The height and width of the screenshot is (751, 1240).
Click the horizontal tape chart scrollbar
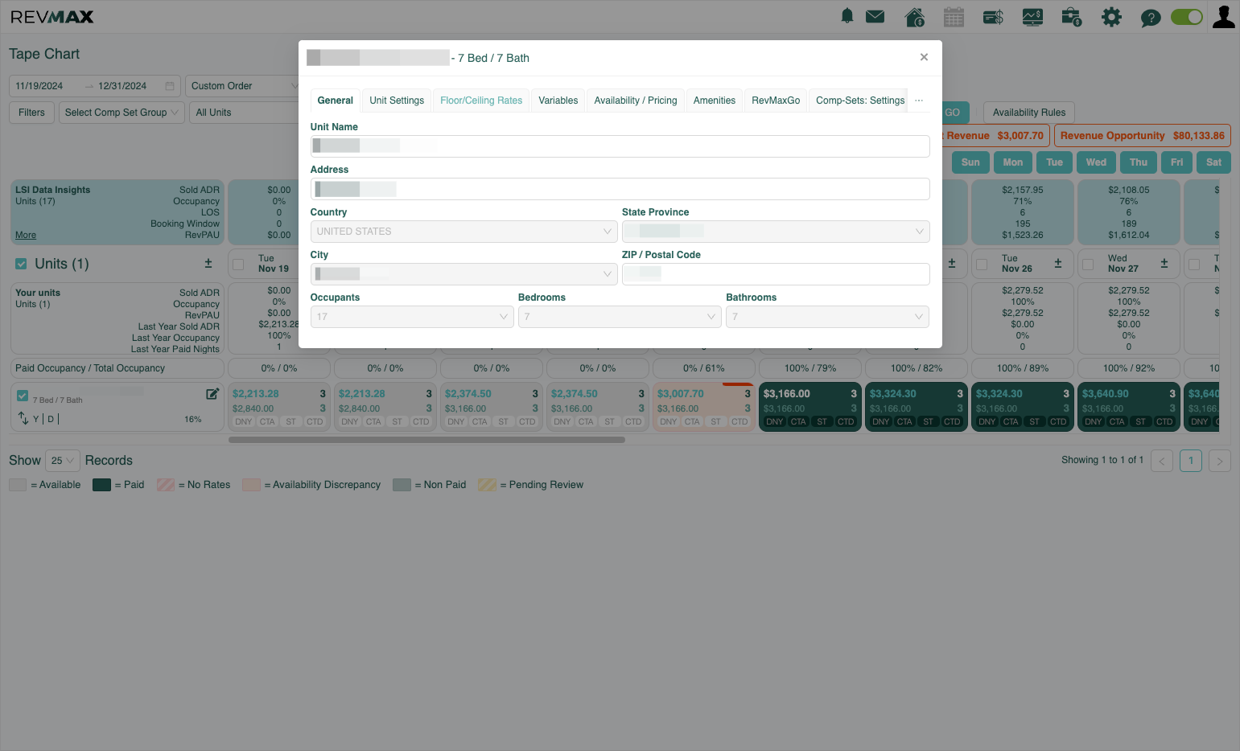[x=426, y=440]
